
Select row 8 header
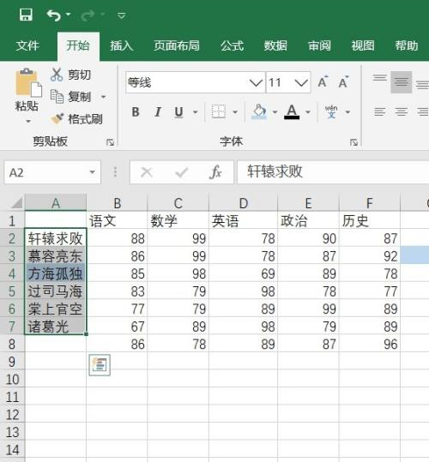(12, 344)
